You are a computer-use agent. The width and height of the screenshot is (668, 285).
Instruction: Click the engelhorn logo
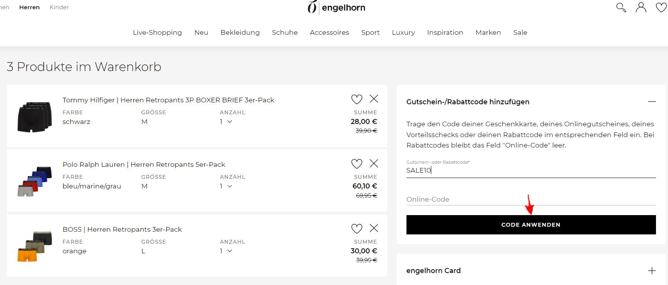coord(337,7)
